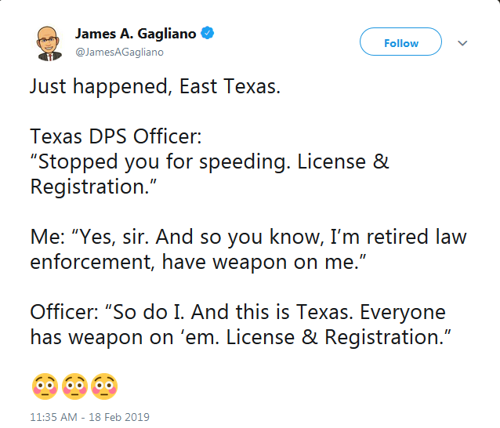
Task: Click the "Stopped you for speeding" line
Action: pyautogui.click(x=209, y=162)
